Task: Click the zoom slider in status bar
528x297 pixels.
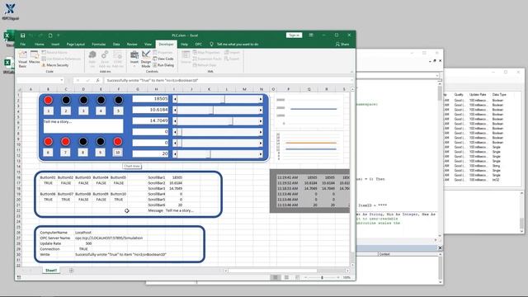Action: point(322,277)
